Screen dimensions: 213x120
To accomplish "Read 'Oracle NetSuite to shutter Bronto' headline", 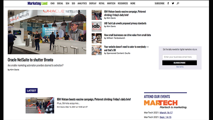I will point(30,60).
